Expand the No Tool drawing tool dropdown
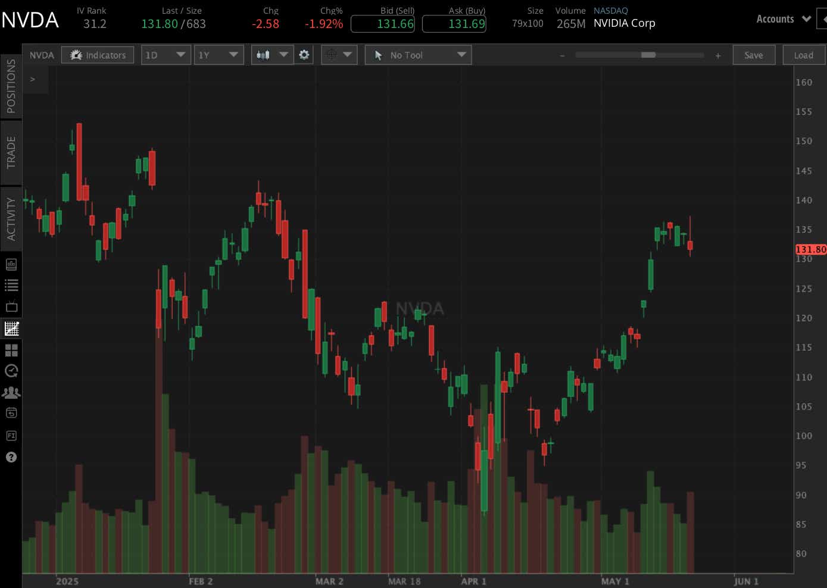The height and width of the screenshot is (588, 827). pyautogui.click(x=417, y=55)
